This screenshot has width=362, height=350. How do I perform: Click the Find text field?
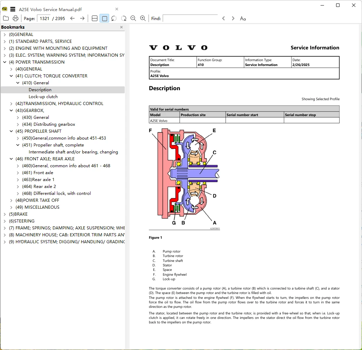coord(190,18)
